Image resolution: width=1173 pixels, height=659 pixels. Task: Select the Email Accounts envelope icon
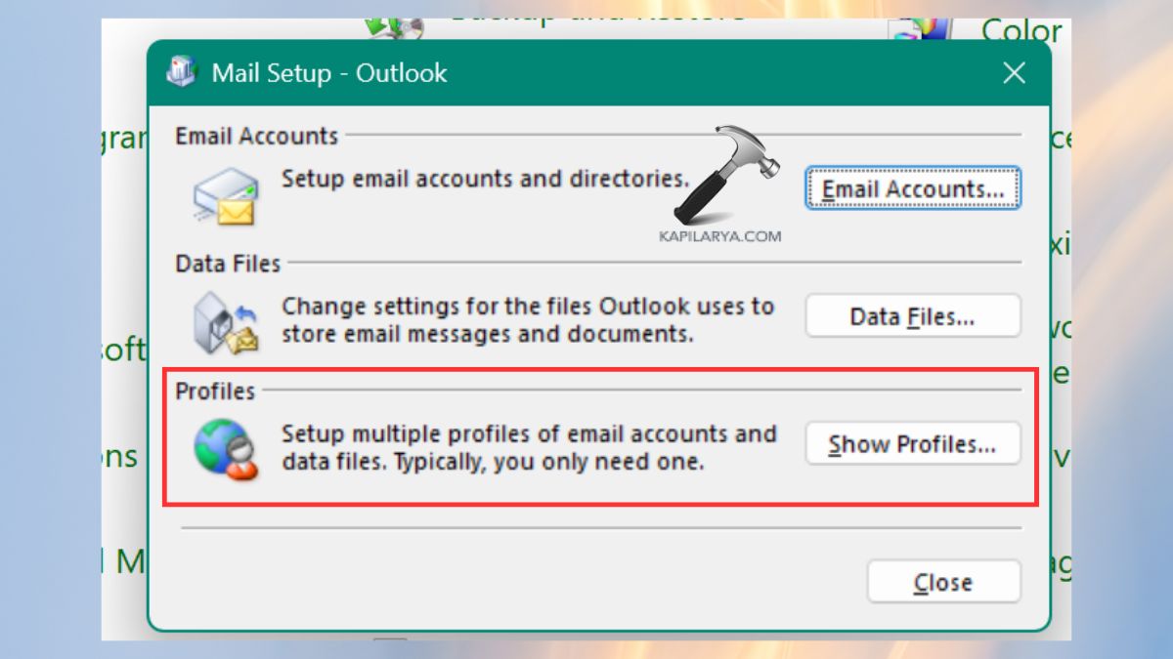point(223,194)
